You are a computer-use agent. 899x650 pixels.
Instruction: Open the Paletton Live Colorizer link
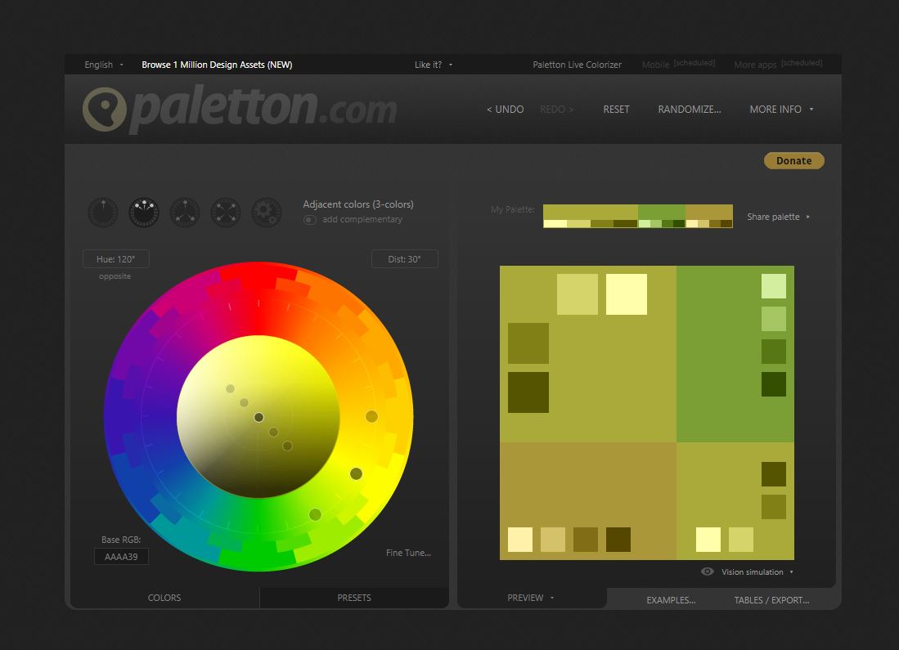[x=577, y=65]
